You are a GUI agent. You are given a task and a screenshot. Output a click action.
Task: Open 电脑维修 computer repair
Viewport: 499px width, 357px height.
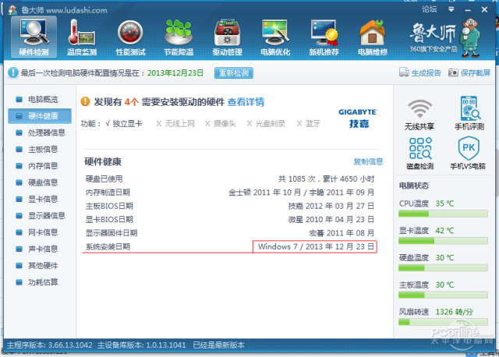[373, 37]
